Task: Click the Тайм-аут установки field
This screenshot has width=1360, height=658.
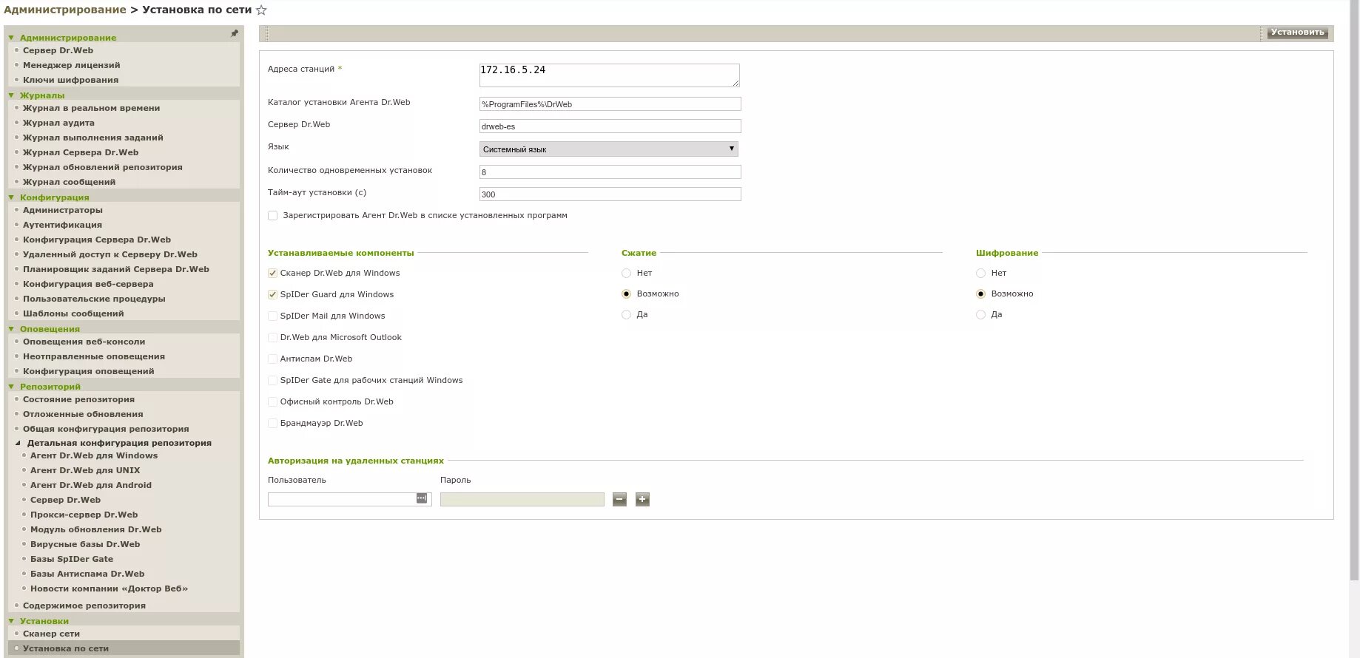Action: (610, 194)
